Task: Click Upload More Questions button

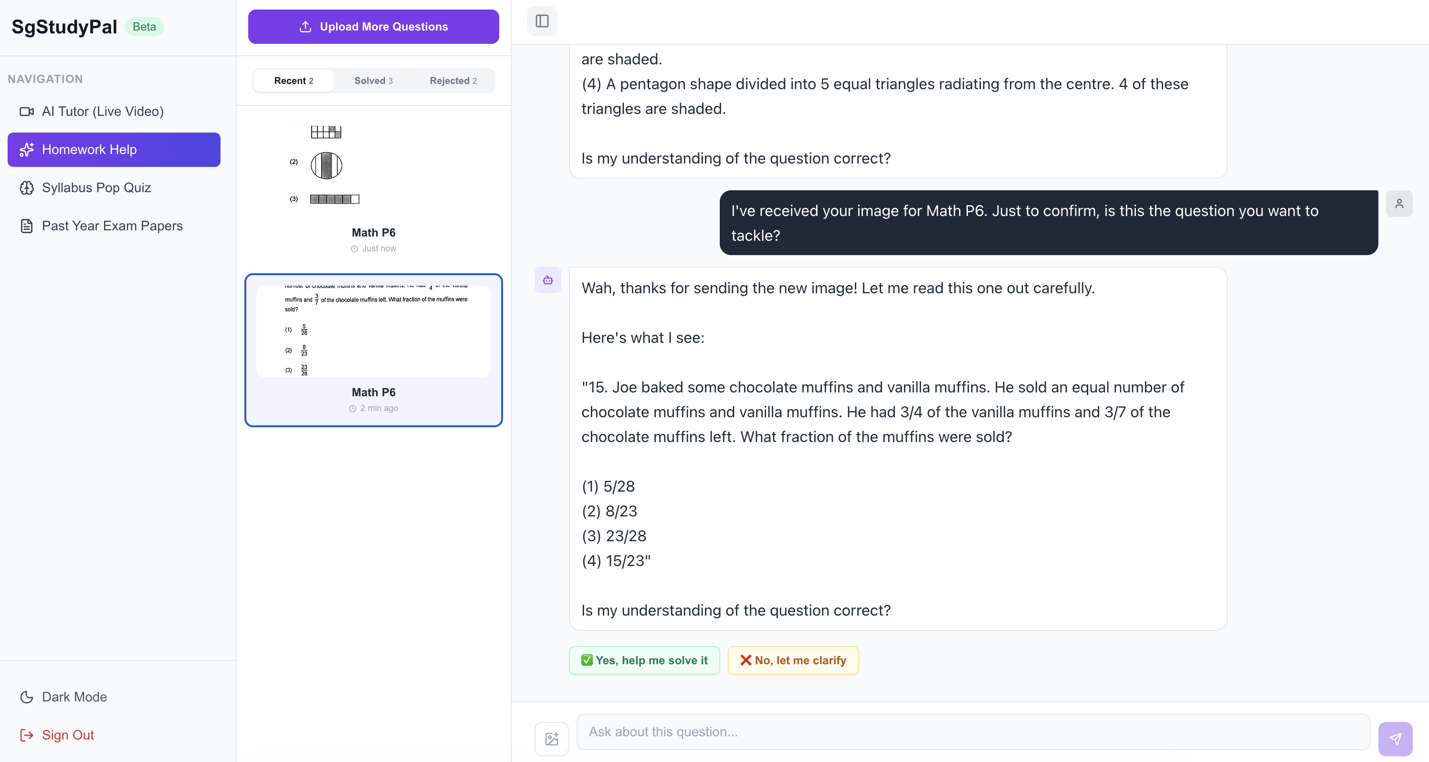Action: tap(373, 27)
